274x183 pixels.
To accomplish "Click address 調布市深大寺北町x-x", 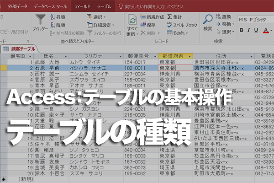I will pos(224,68).
